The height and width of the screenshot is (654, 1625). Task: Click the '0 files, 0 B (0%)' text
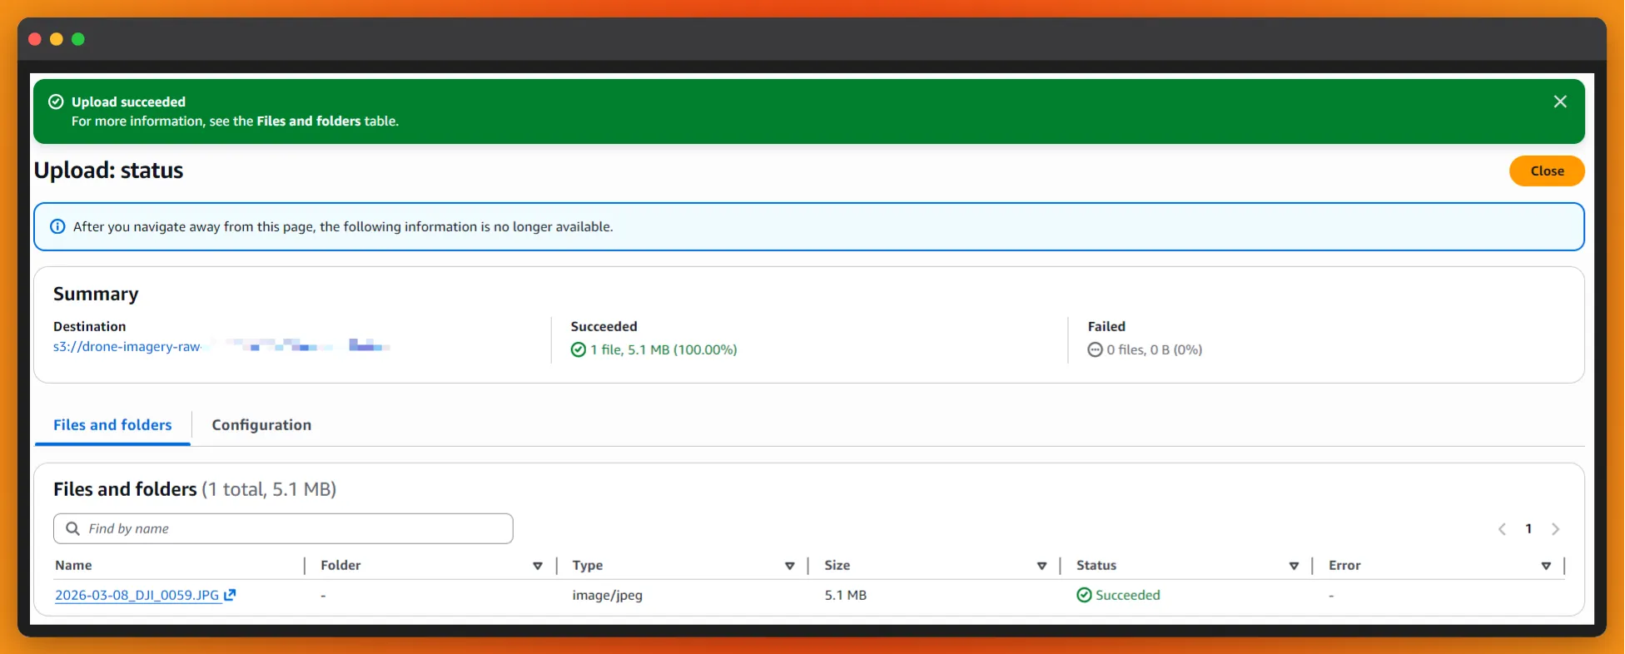point(1155,350)
